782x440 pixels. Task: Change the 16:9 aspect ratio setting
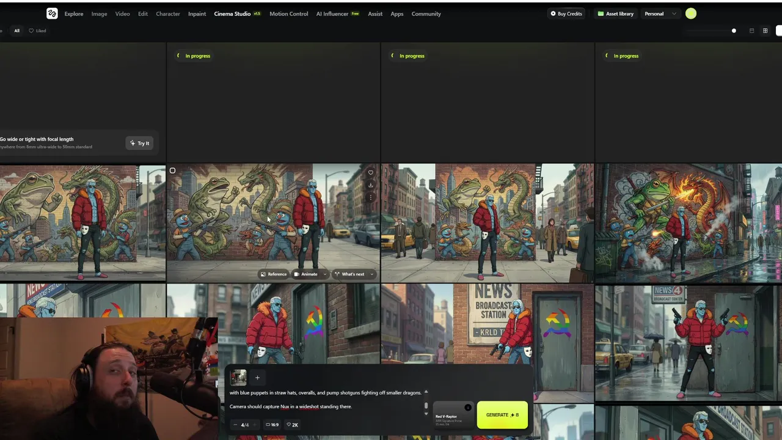coord(272,425)
